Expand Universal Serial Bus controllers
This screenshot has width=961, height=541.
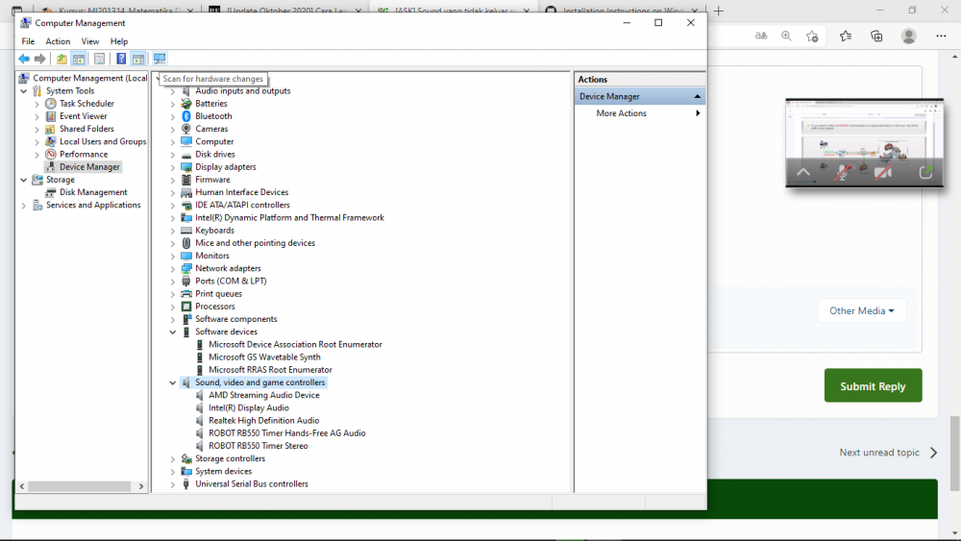pos(173,484)
